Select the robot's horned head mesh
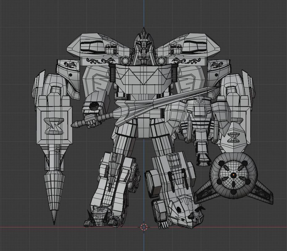The height and width of the screenshot is (251, 287). tap(144, 47)
